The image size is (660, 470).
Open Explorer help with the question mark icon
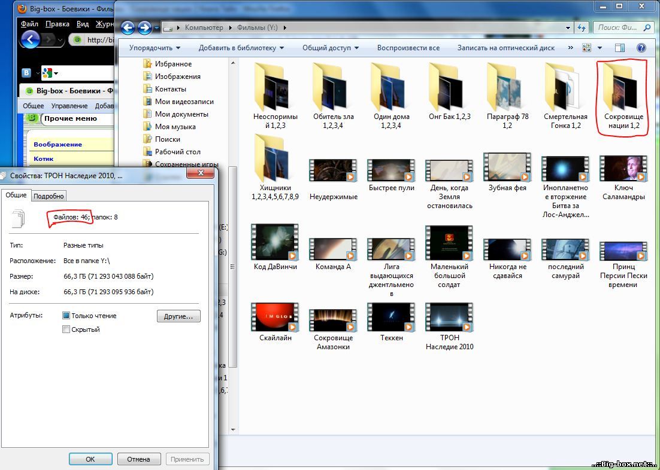pyautogui.click(x=641, y=48)
